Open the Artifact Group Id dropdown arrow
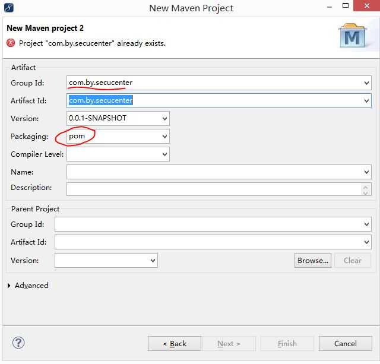380x364 pixels. [366, 83]
